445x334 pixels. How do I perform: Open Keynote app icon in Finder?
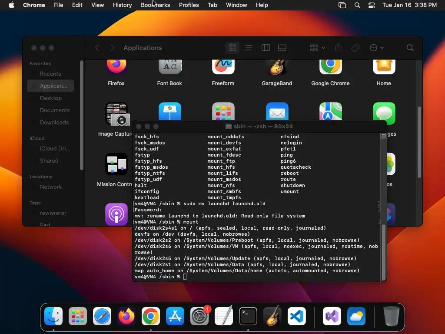(170, 111)
